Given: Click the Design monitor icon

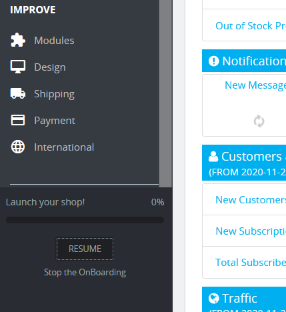Looking at the screenshot, I should tap(18, 67).
